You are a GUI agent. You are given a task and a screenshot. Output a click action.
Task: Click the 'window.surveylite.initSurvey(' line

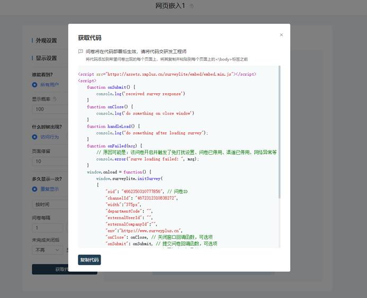click(129, 178)
